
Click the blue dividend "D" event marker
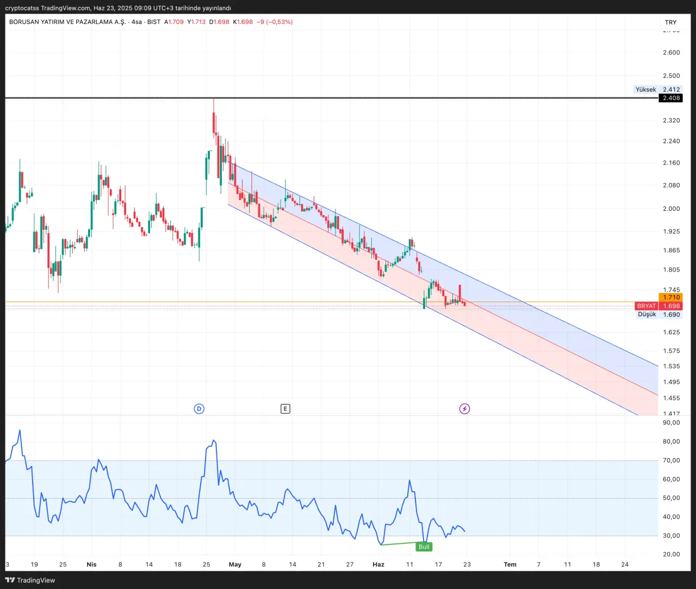[x=199, y=409]
